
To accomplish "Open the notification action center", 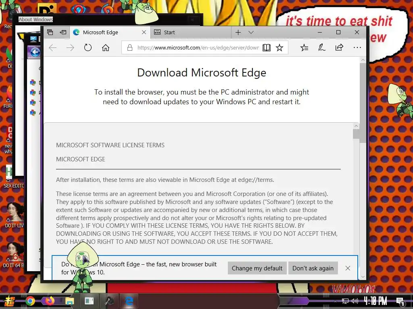I will coord(400,301).
